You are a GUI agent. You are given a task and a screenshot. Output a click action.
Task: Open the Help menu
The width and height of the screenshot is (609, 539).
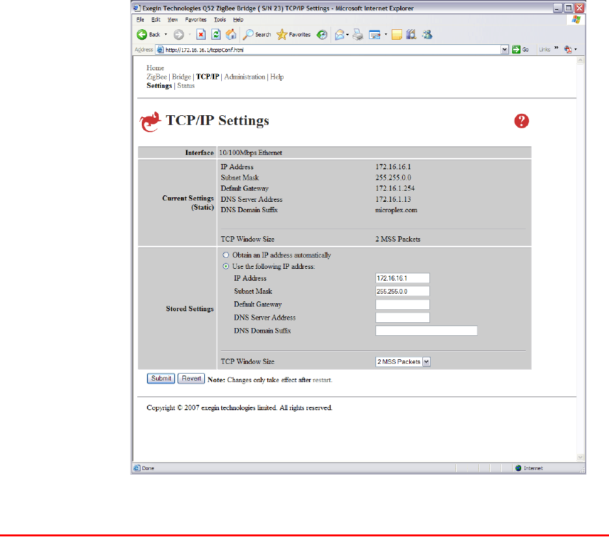tap(238, 20)
